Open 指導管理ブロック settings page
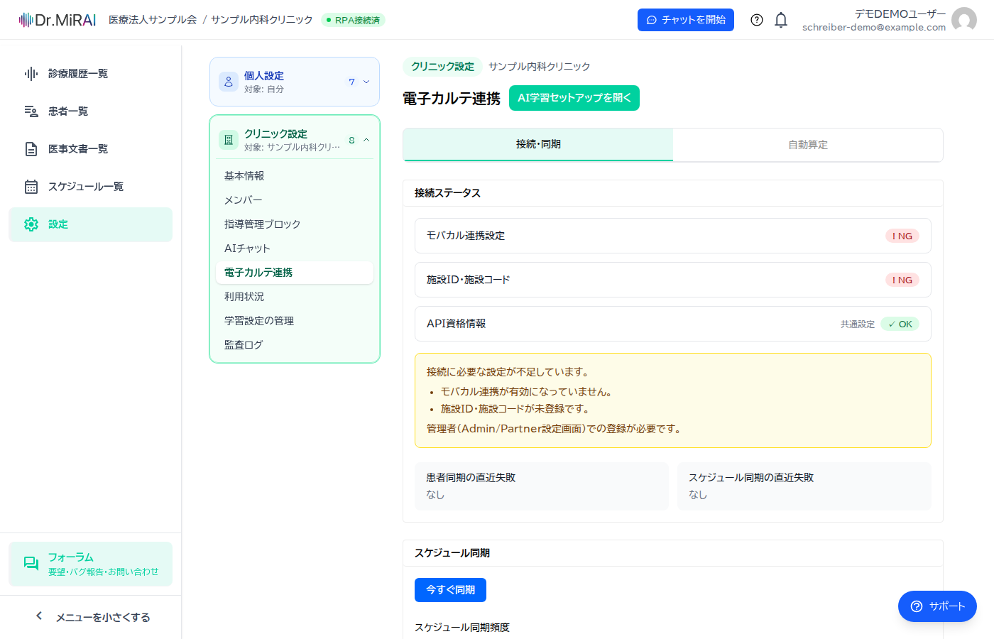Viewport: 994px width, 639px height. (x=294, y=224)
